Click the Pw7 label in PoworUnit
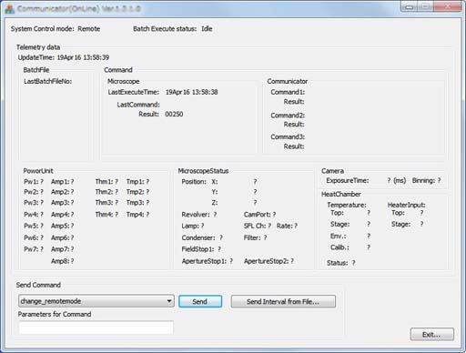Screen dimensions: 466x353 31,249
